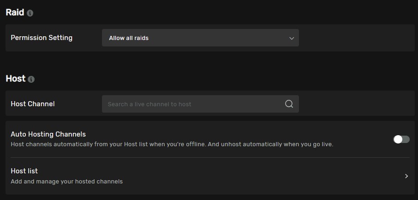Image resolution: width=418 pixels, height=200 pixels.
Task: Select the "Allow all raids" value text
Action: tap(129, 38)
